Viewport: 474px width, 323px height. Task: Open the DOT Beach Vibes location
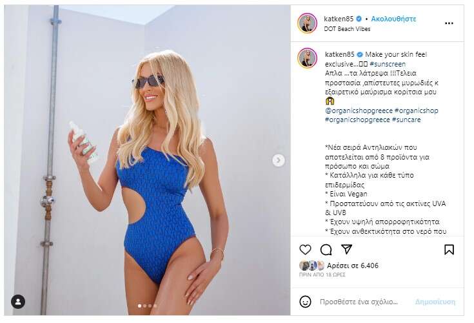(347, 29)
